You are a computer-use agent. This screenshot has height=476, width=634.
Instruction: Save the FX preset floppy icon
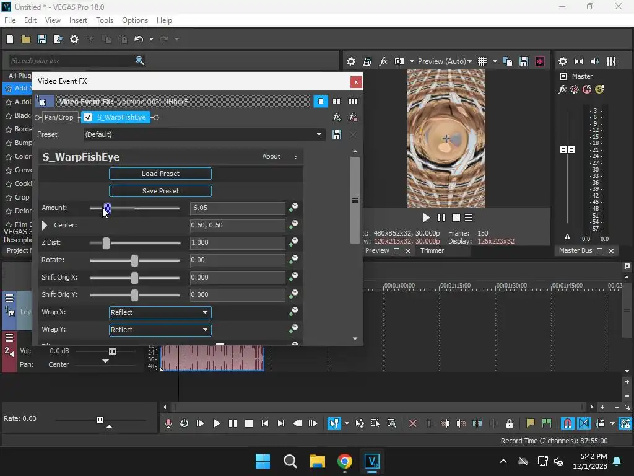pos(336,134)
